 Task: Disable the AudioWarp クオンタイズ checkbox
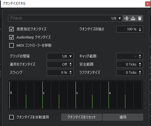pos(11,37)
